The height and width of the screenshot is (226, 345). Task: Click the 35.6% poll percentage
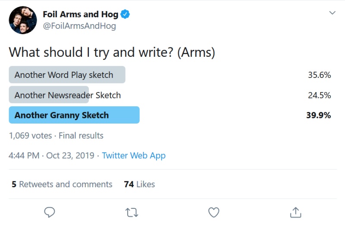point(320,75)
